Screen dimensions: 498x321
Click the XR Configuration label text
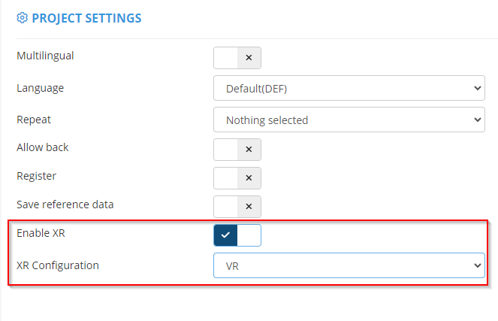click(58, 265)
